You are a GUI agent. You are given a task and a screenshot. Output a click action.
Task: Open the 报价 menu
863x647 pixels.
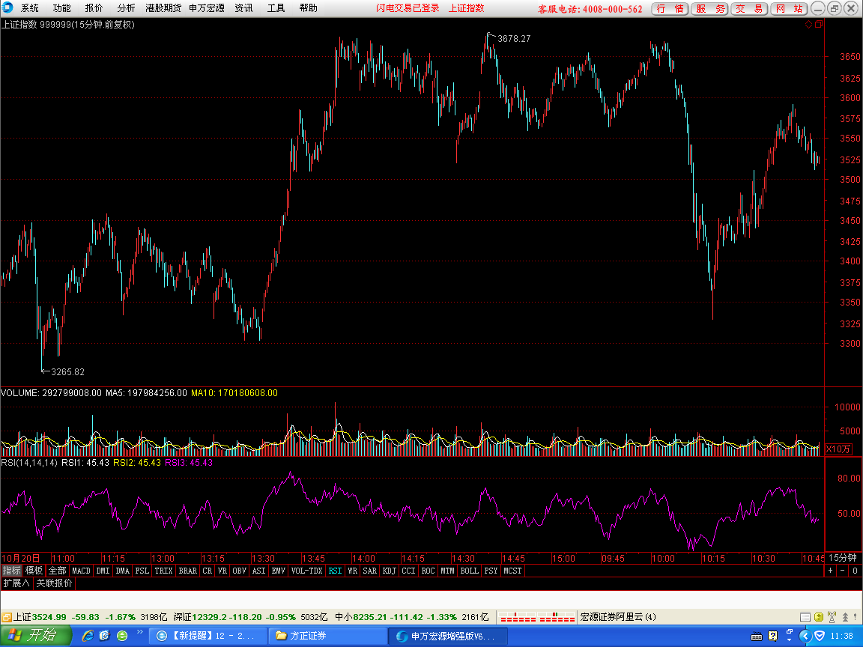(x=94, y=8)
